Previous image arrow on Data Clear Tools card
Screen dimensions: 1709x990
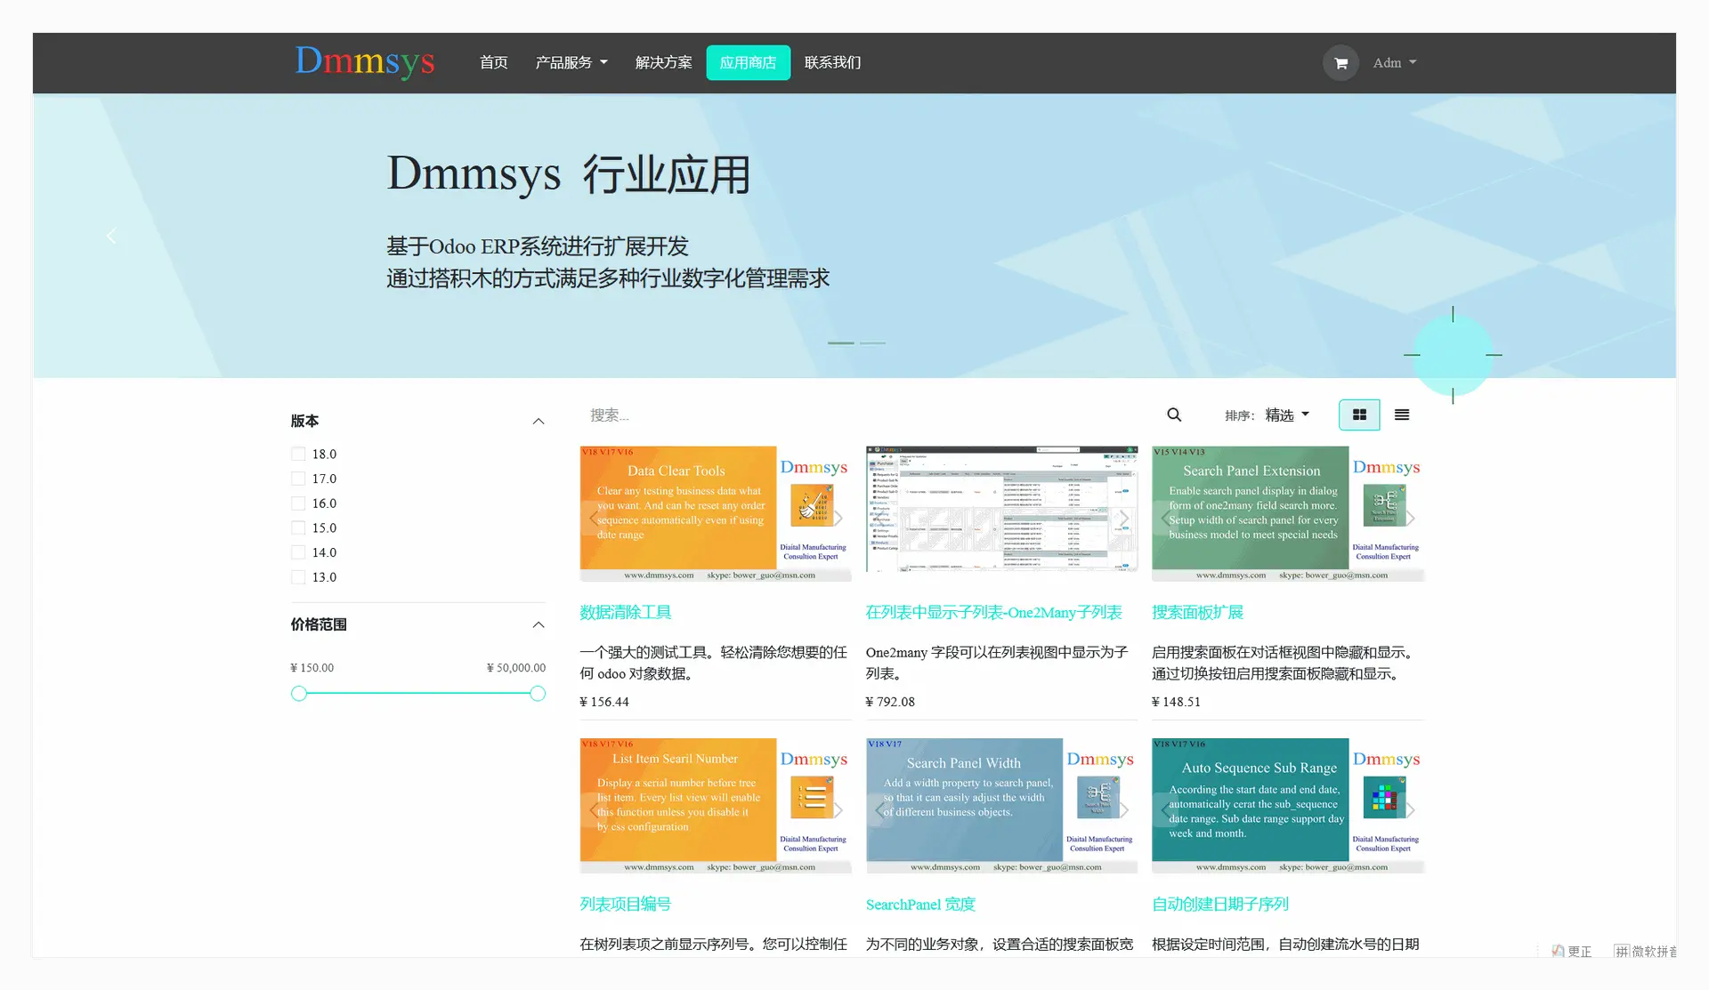click(594, 518)
